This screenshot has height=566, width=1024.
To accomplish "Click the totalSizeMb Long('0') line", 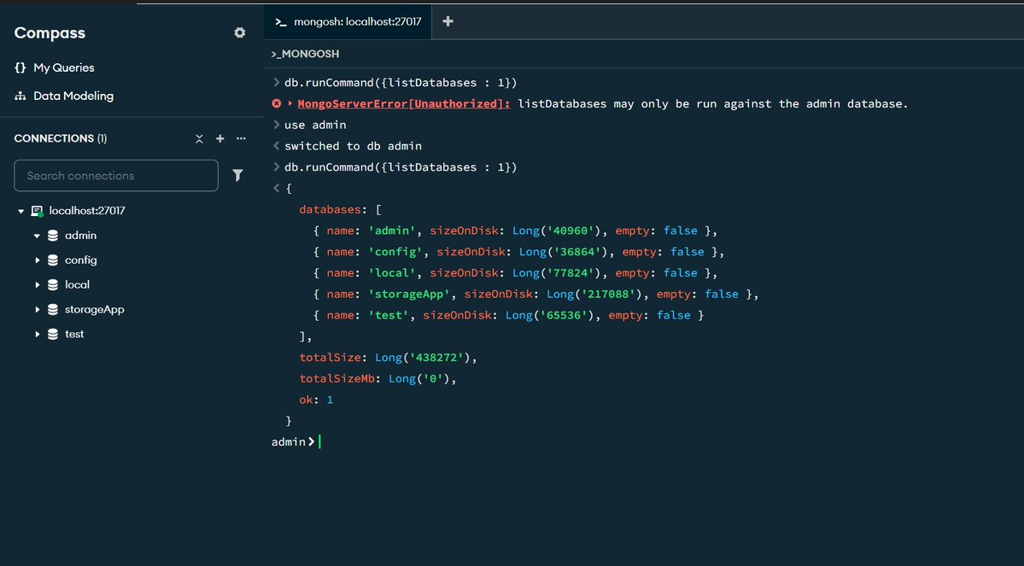I will 377,379.
